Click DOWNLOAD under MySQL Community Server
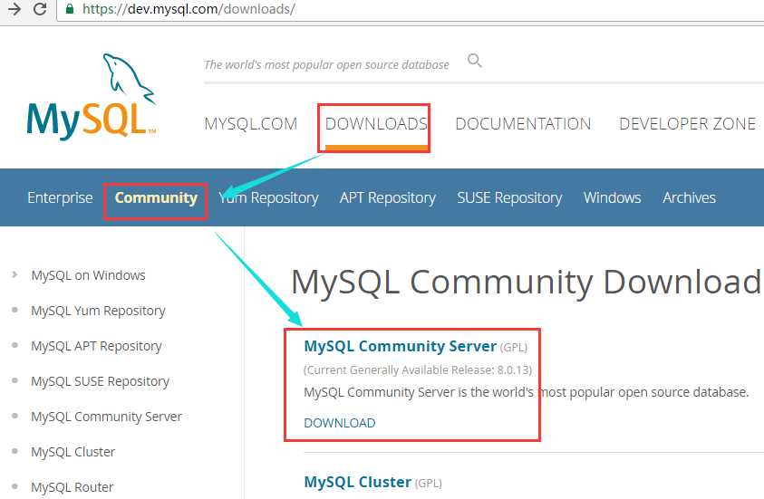 (x=340, y=423)
